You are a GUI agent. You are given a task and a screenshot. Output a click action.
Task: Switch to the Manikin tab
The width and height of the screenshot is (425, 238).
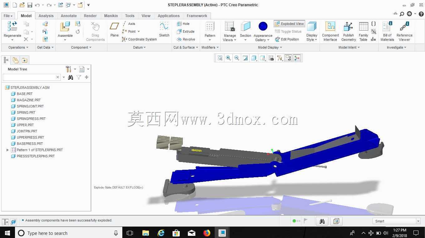click(111, 16)
